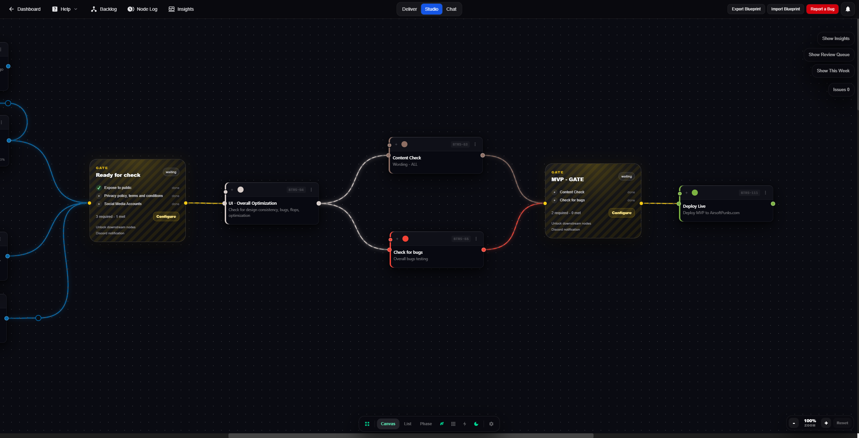The width and height of the screenshot is (859, 438).
Task: Toggle Privacy policy, terms and conditions check
Action: click(99, 196)
